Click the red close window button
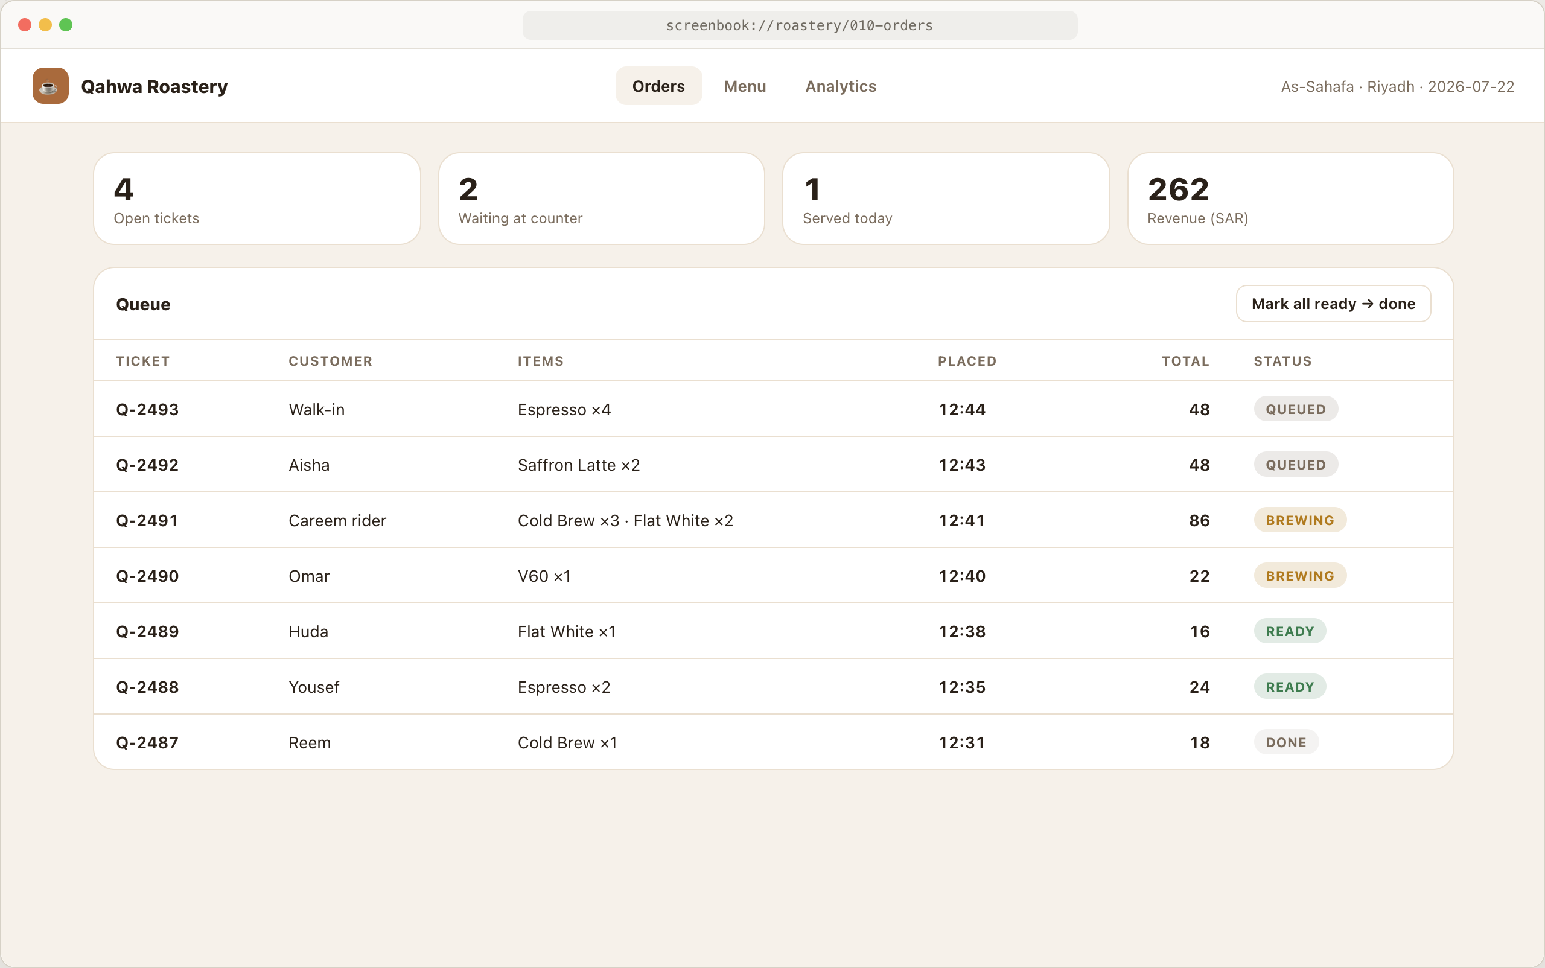This screenshot has height=968, width=1545. (x=25, y=25)
